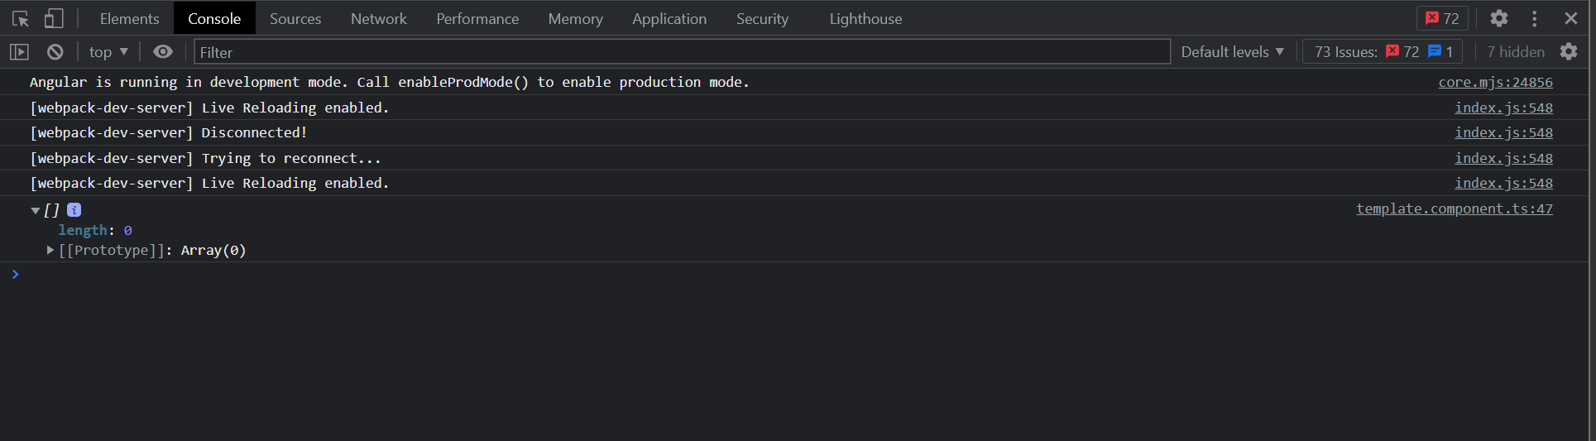Image resolution: width=1596 pixels, height=441 pixels.
Task: Switch to the Sources tab
Action: tap(295, 18)
